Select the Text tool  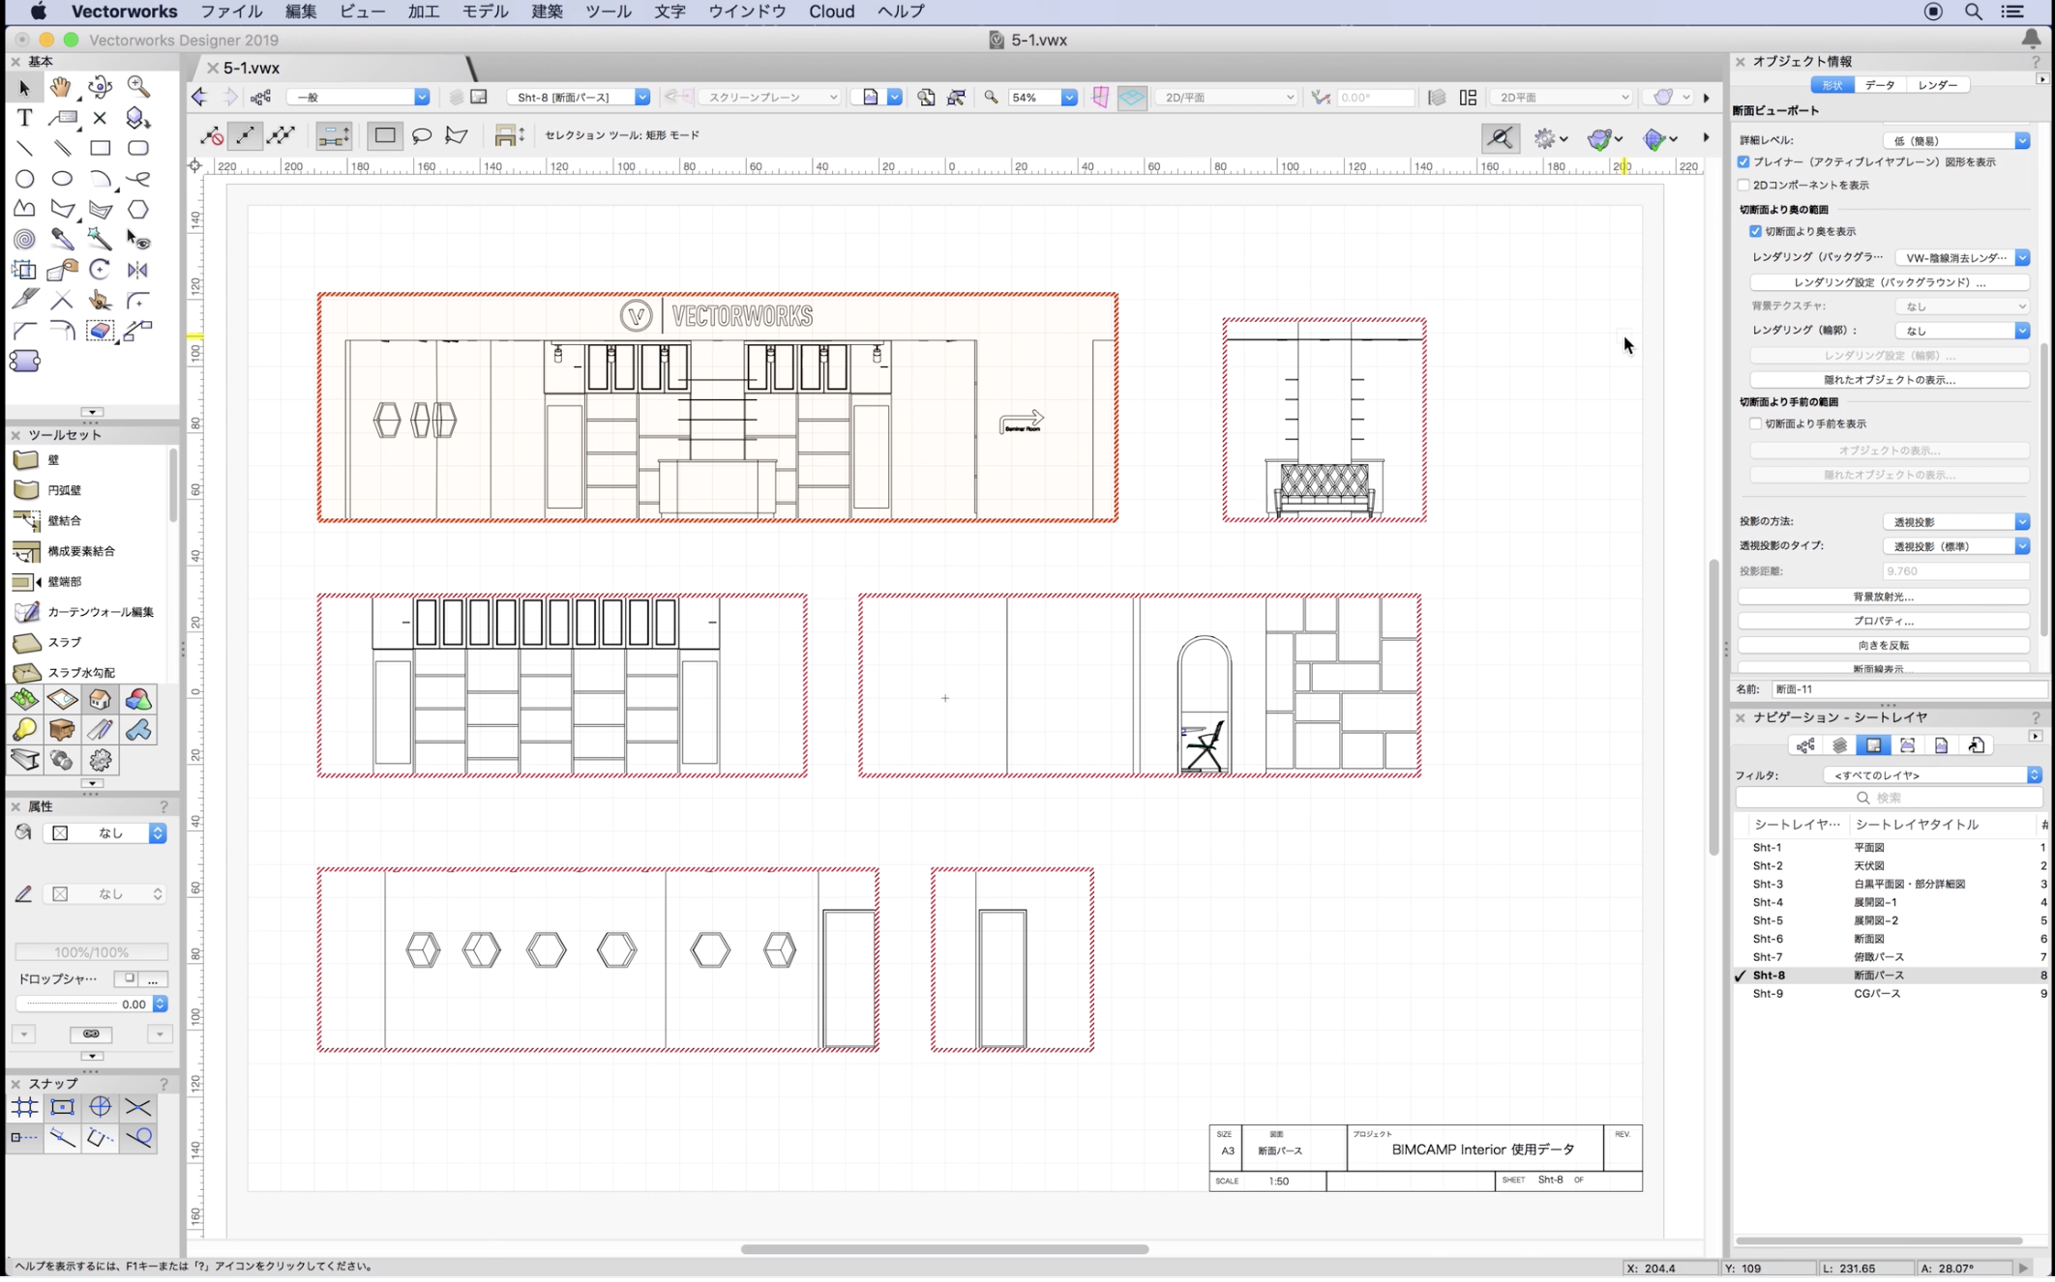pos(24,118)
